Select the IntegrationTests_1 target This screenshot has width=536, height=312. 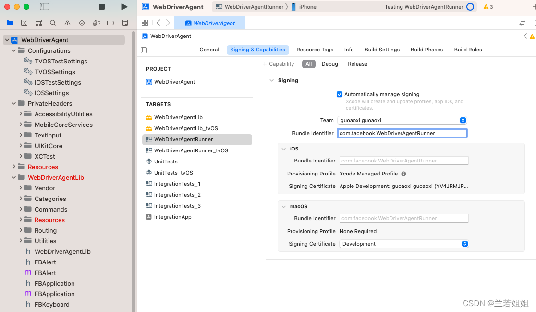pyautogui.click(x=173, y=184)
